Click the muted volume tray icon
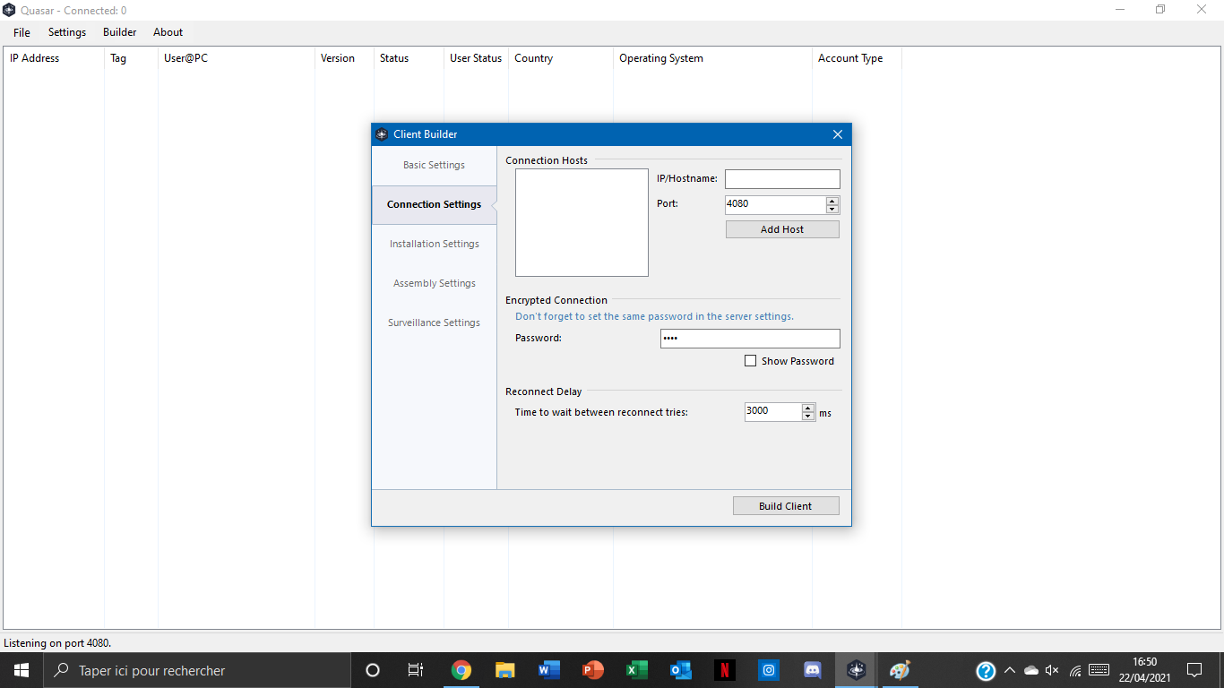This screenshot has width=1224, height=688. click(x=1053, y=670)
